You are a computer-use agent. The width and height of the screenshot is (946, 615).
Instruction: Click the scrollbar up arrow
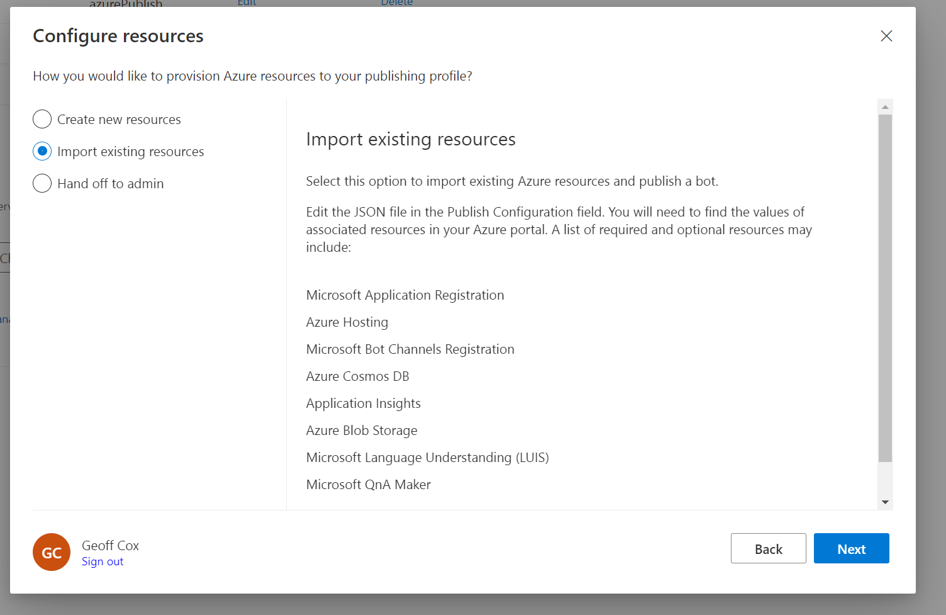885,107
